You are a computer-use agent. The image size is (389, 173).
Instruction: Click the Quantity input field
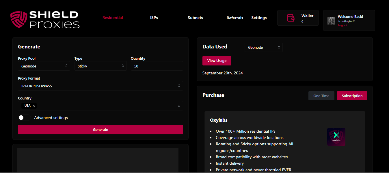[x=157, y=66]
